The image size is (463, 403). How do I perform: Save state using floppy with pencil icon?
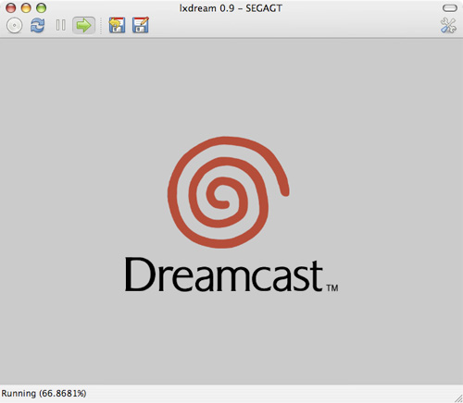point(141,25)
